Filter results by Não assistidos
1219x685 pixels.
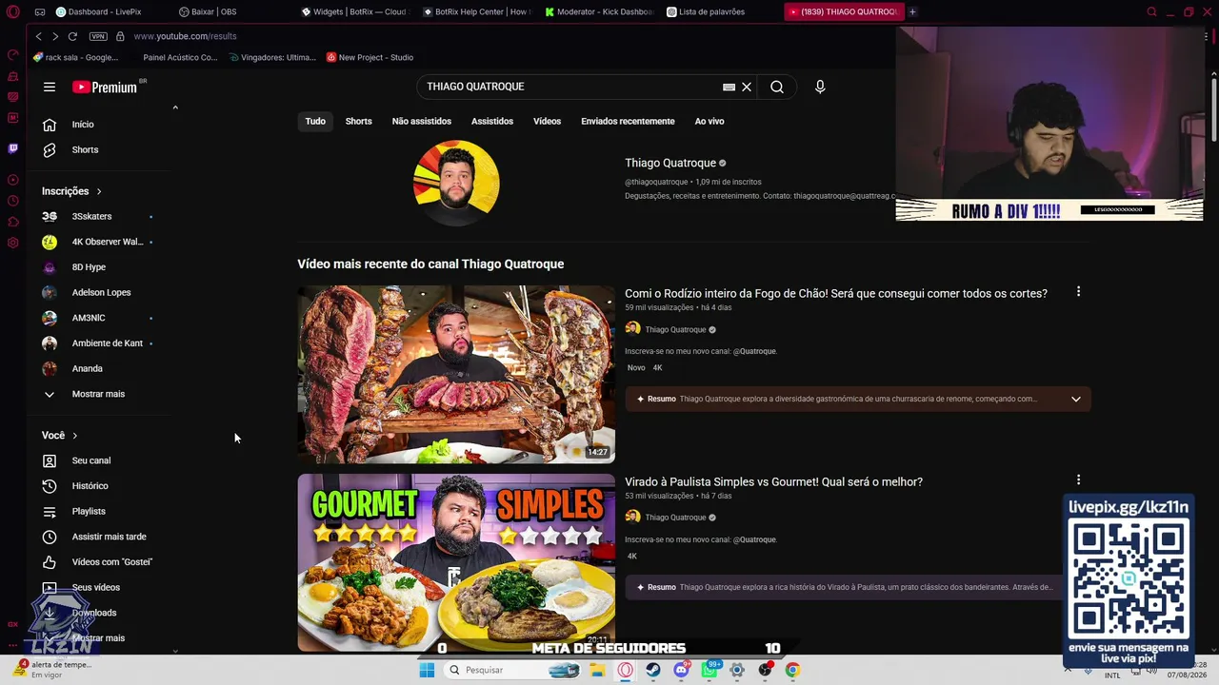tap(422, 122)
